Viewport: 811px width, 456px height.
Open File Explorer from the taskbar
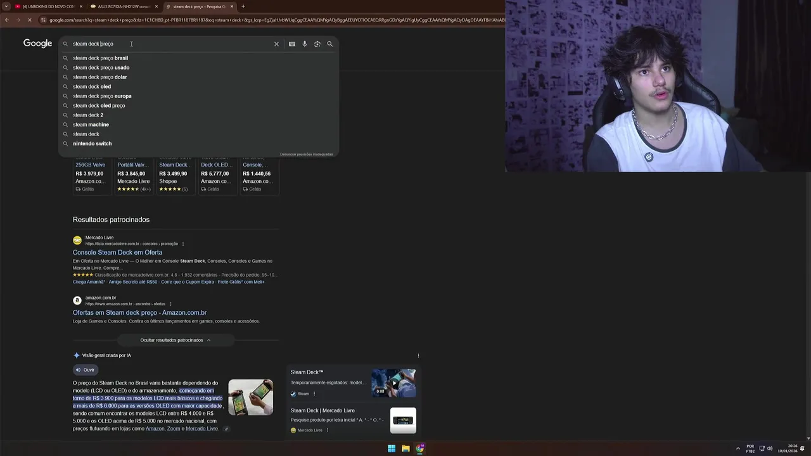click(405, 448)
